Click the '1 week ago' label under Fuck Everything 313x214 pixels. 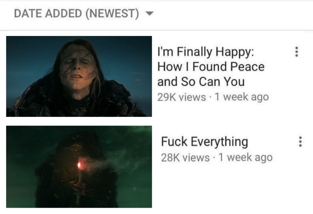(245, 157)
